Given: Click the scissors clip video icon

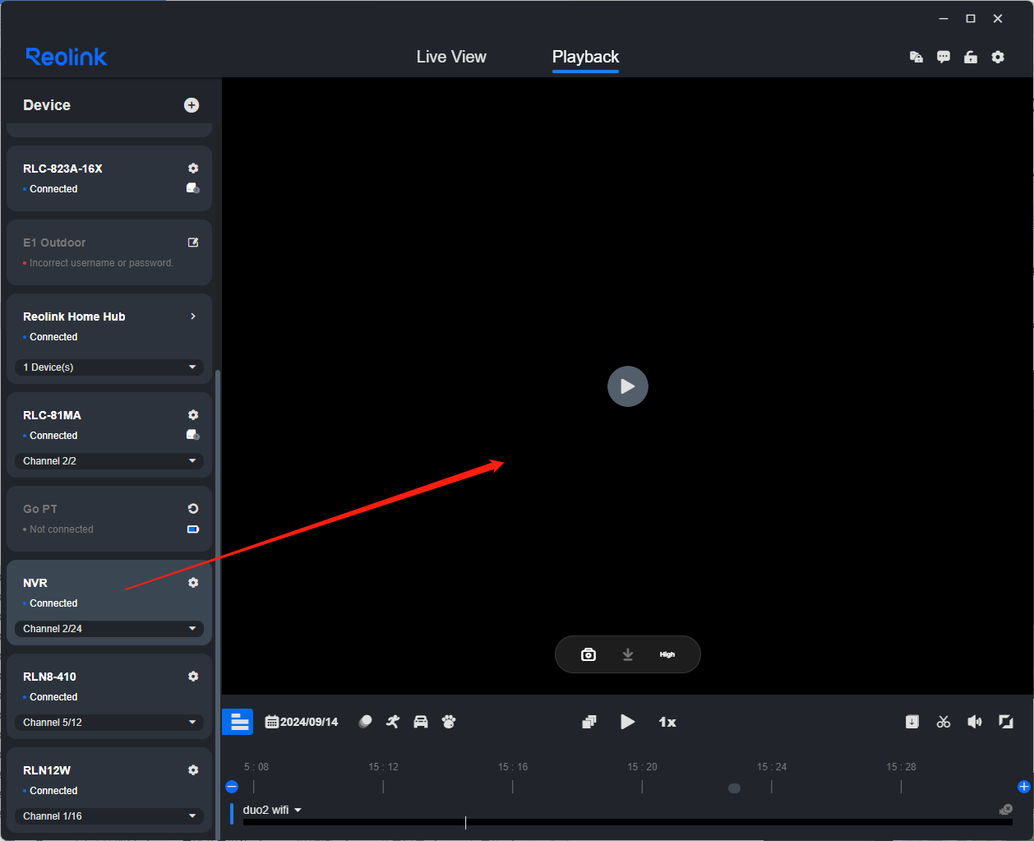Looking at the screenshot, I should (944, 722).
